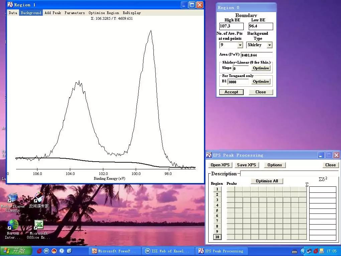Click the B1 Tougaard input field
The image size is (341, 256).
click(x=238, y=82)
